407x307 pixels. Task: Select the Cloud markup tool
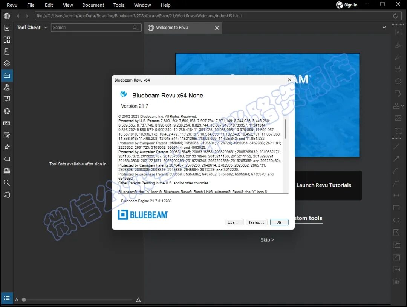coord(398,81)
